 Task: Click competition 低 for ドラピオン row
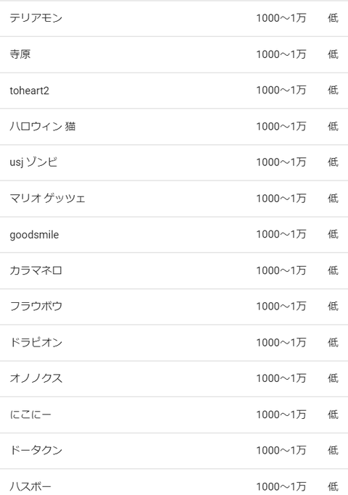tap(333, 343)
